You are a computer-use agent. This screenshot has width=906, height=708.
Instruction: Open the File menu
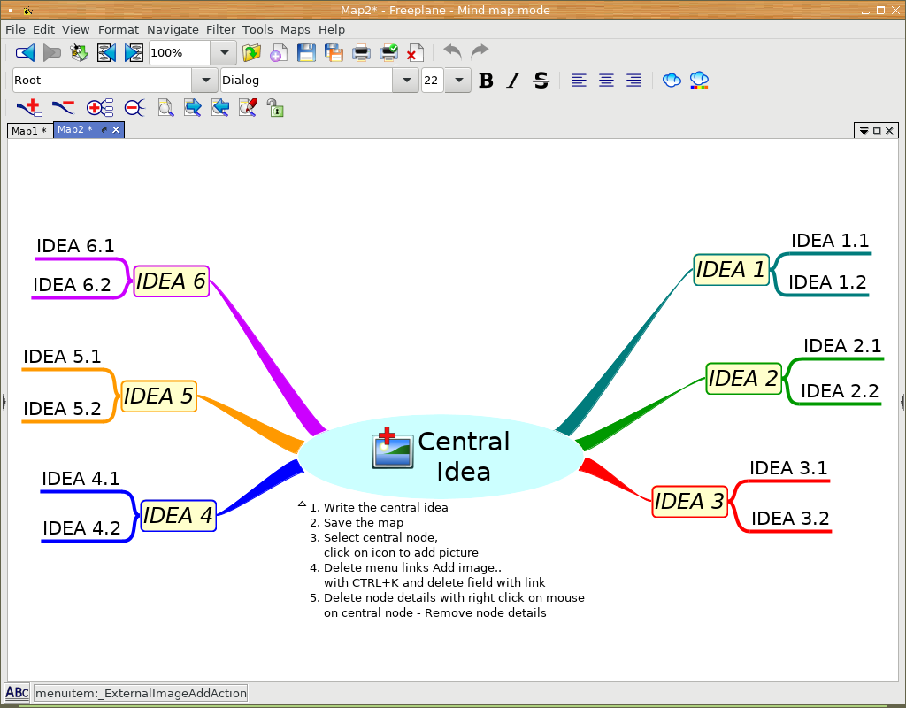tap(15, 29)
